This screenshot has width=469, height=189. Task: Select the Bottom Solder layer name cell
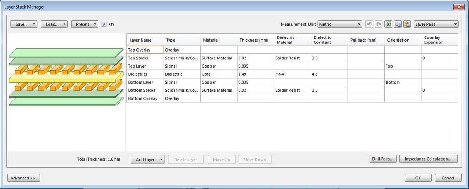point(145,90)
